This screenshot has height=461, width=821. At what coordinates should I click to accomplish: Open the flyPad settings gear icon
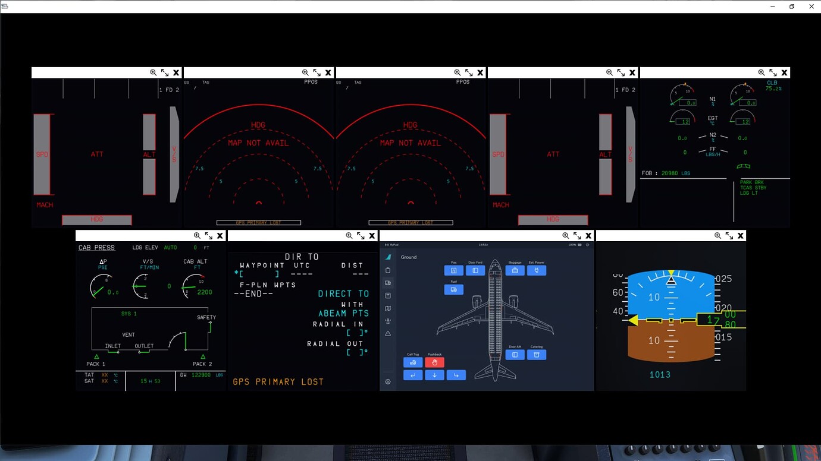(388, 381)
